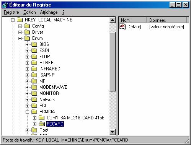Expand the Config key
Screen dimensions: 191x145
click(x=20, y=26)
